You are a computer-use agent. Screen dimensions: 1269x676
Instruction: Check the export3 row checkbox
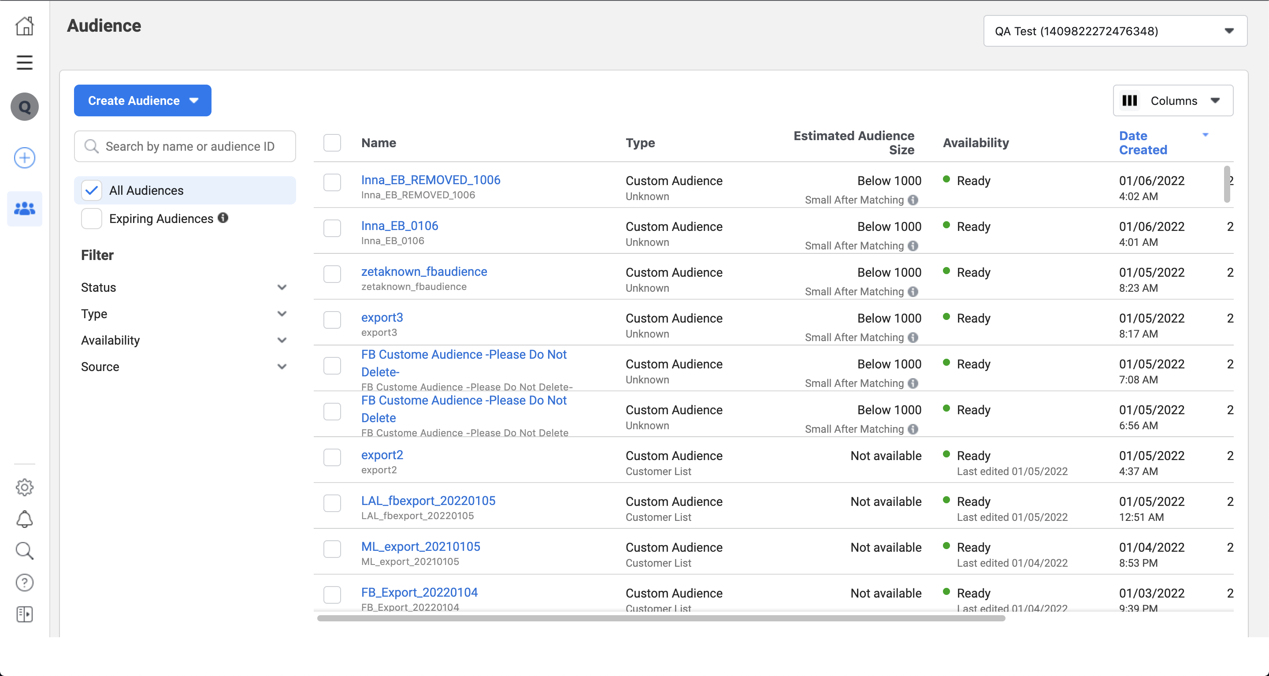tap(332, 320)
